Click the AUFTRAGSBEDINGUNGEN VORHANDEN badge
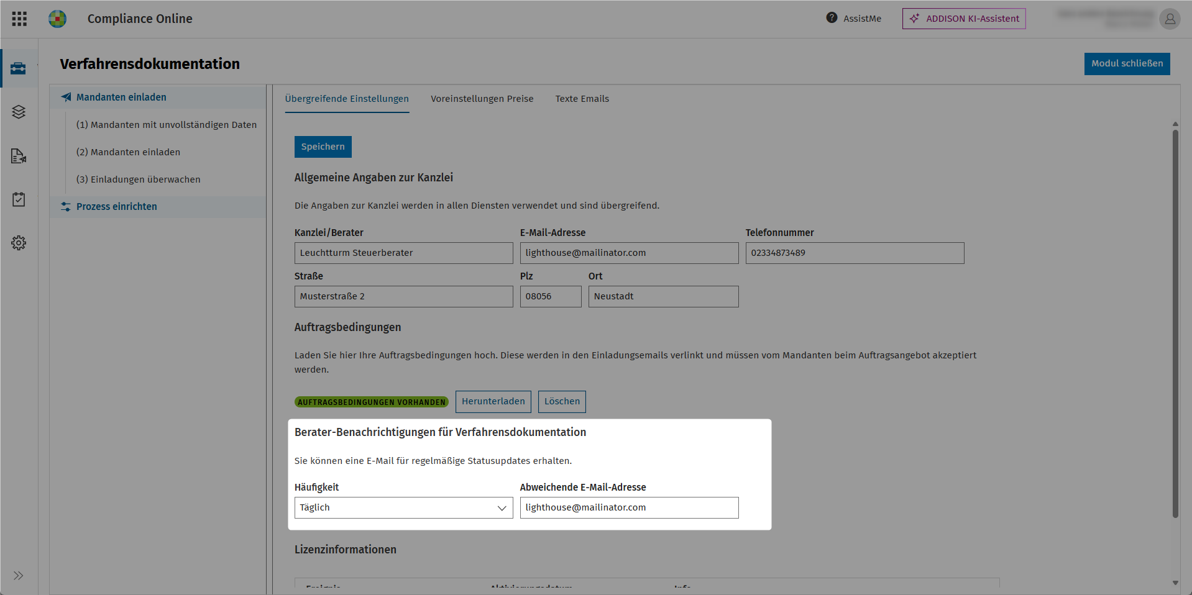This screenshot has width=1192, height=595. tap(372, 402)
